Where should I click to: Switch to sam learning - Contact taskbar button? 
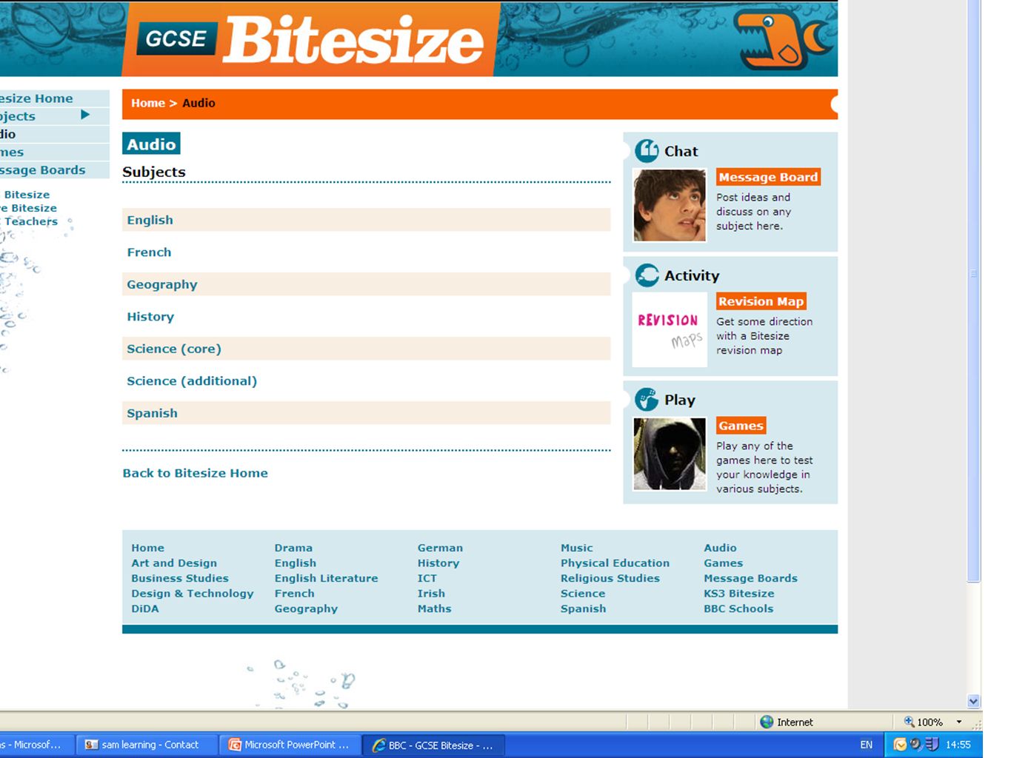click(148, 745)
